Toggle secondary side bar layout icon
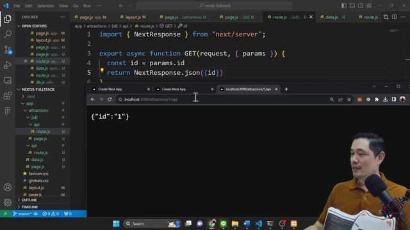The image size is (410, 230). coord(361,6)
